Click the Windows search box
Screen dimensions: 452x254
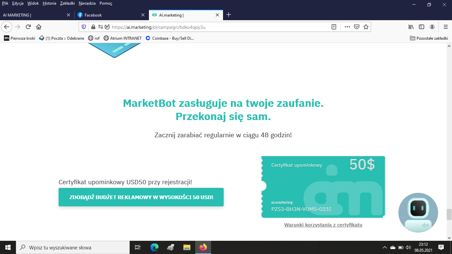click(73, 247)
